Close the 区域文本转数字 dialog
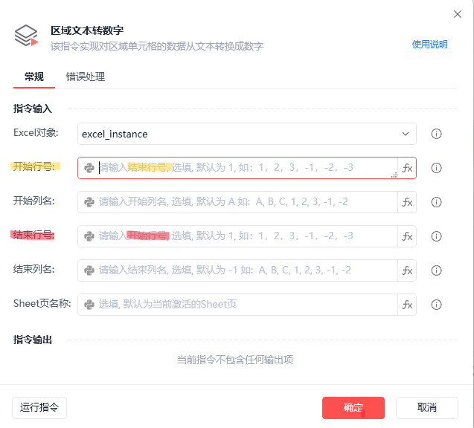The image size is (474, 428). pos(457,14)
